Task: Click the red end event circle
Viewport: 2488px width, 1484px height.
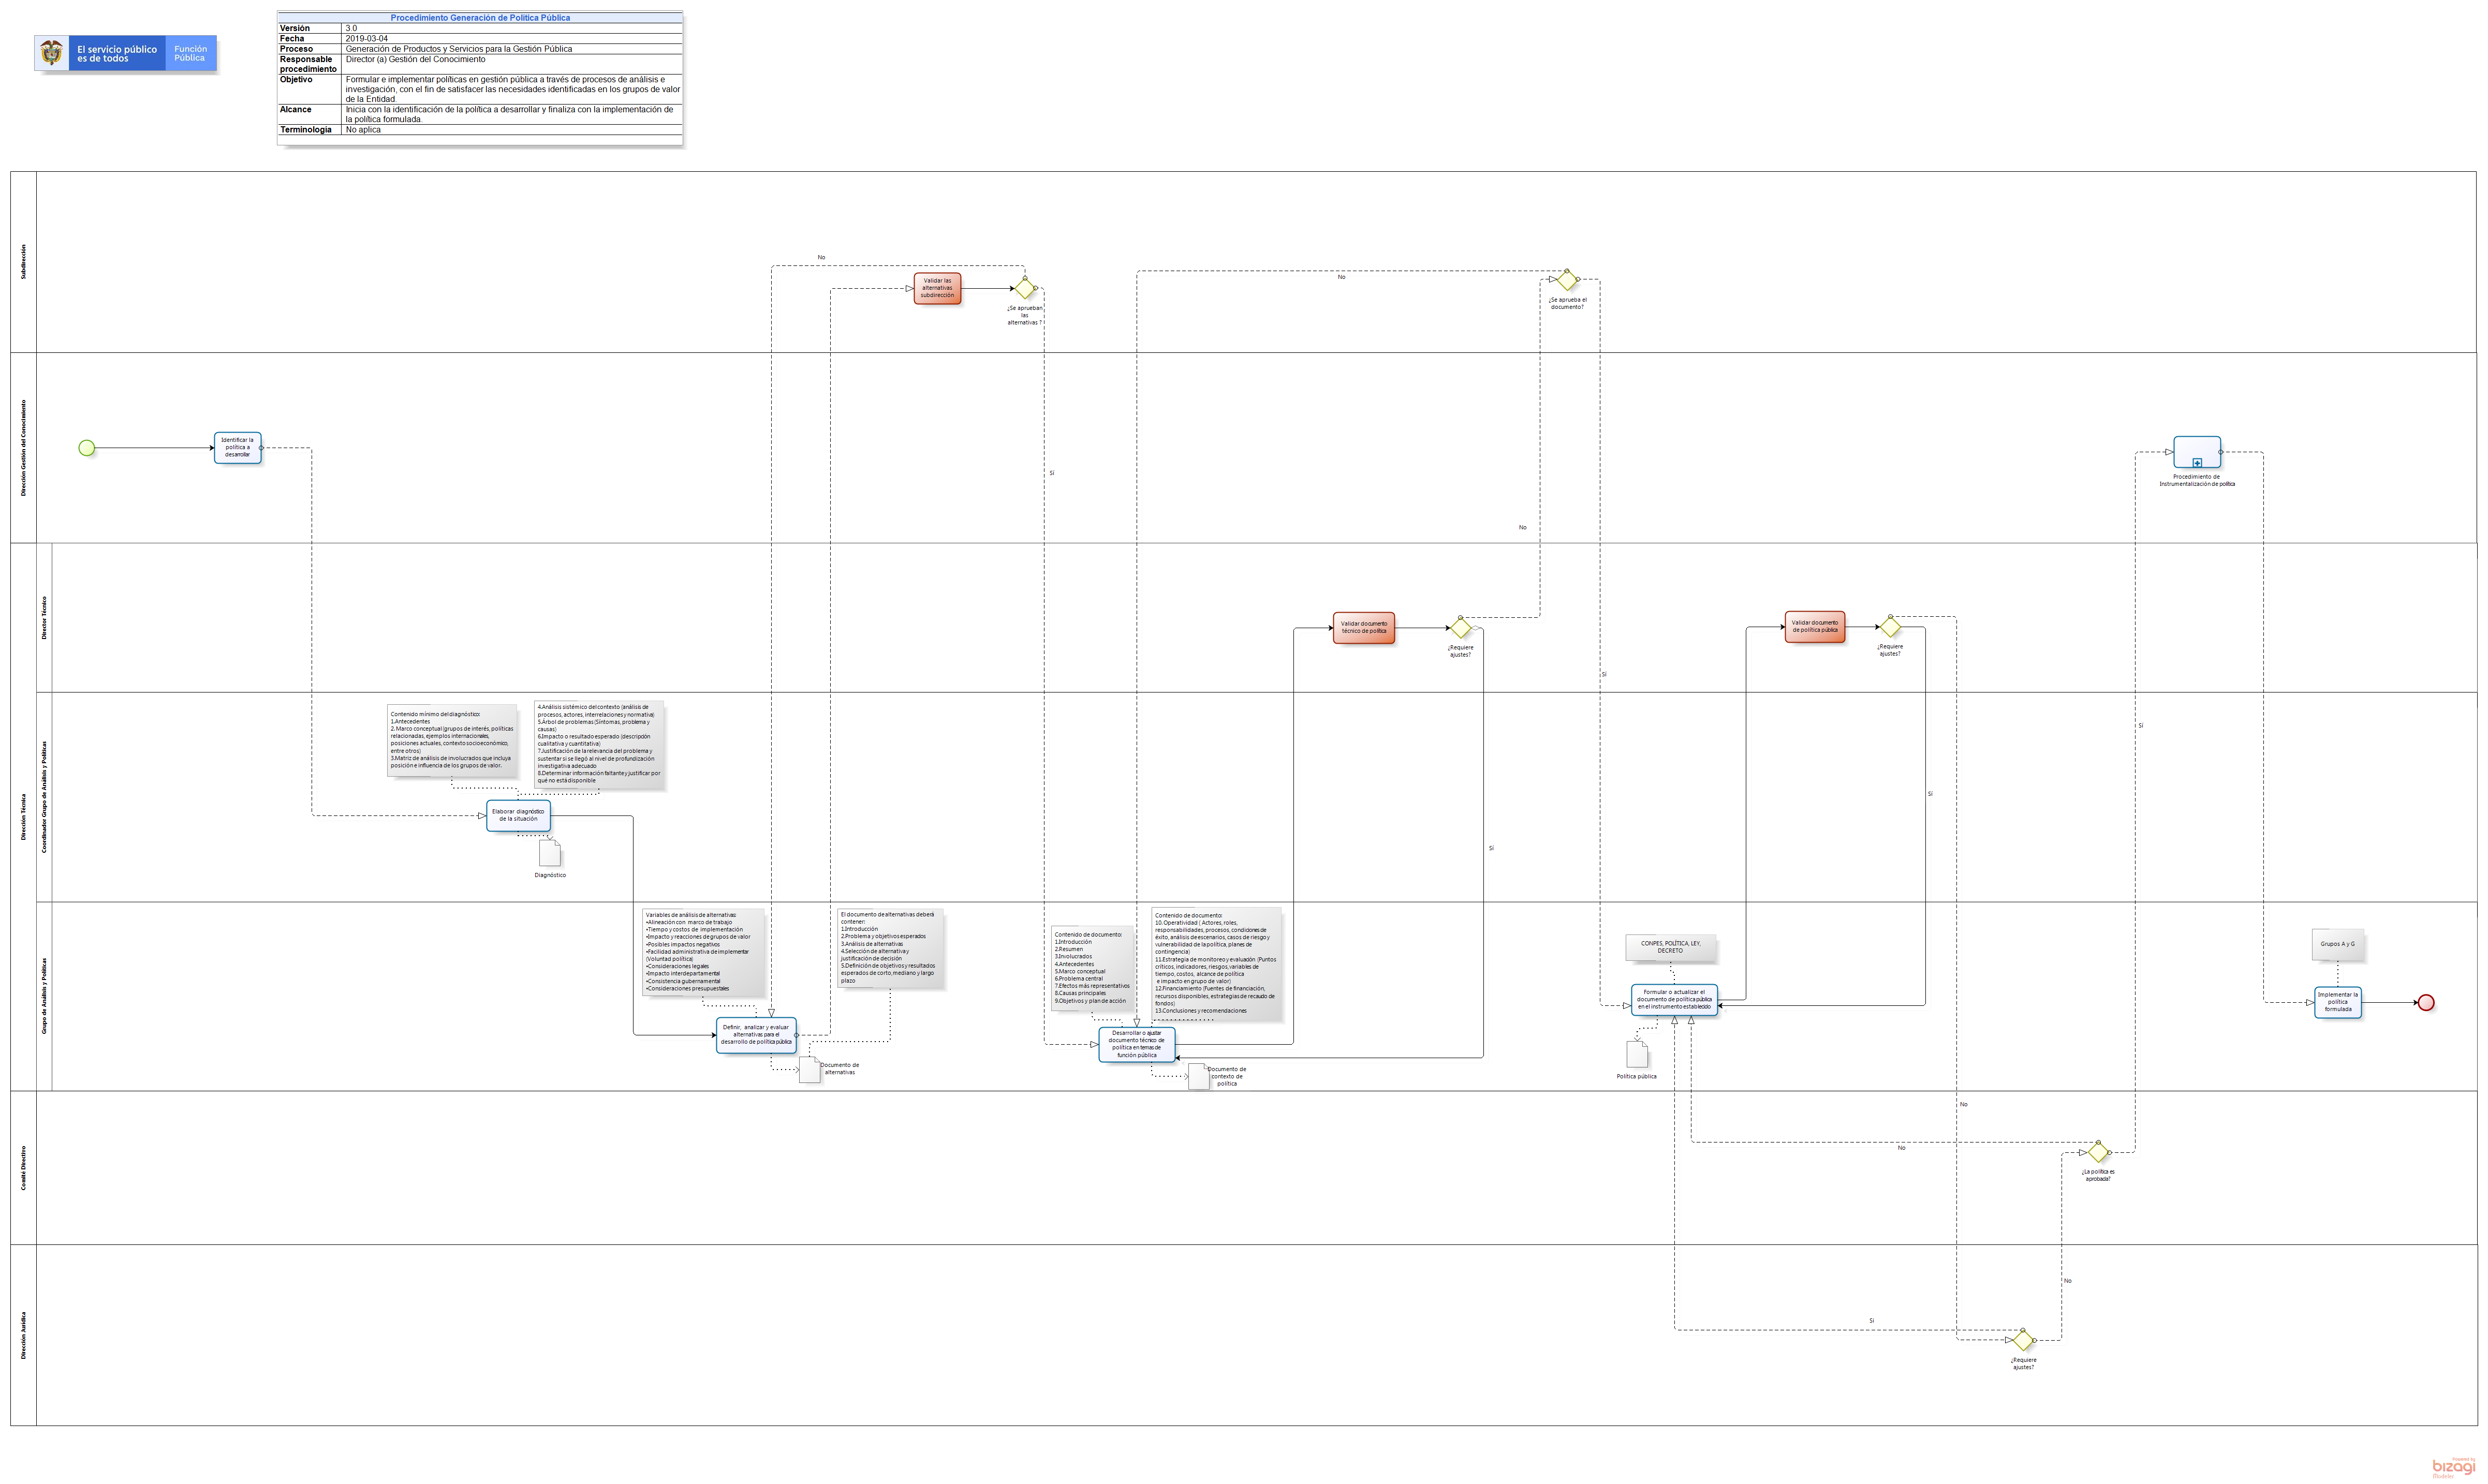Action: [x=2426, y=1003]
